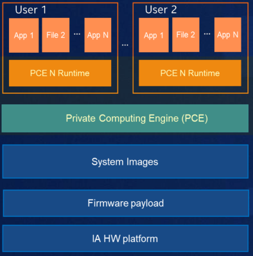Click PCE N Runtime in User 2
The height and width of the screenshot is (256, 253).
(x=190, y=73)
